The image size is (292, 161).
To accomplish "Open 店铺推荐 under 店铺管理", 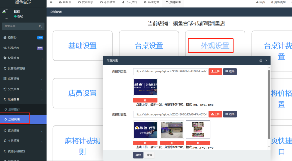I will [x=23, y=109].
